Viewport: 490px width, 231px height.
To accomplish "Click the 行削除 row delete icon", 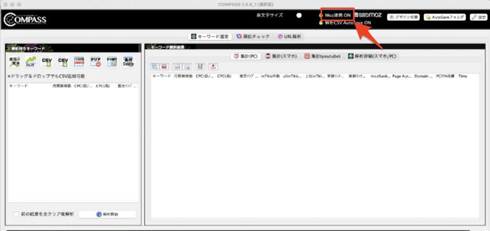I will coord(79,62).
